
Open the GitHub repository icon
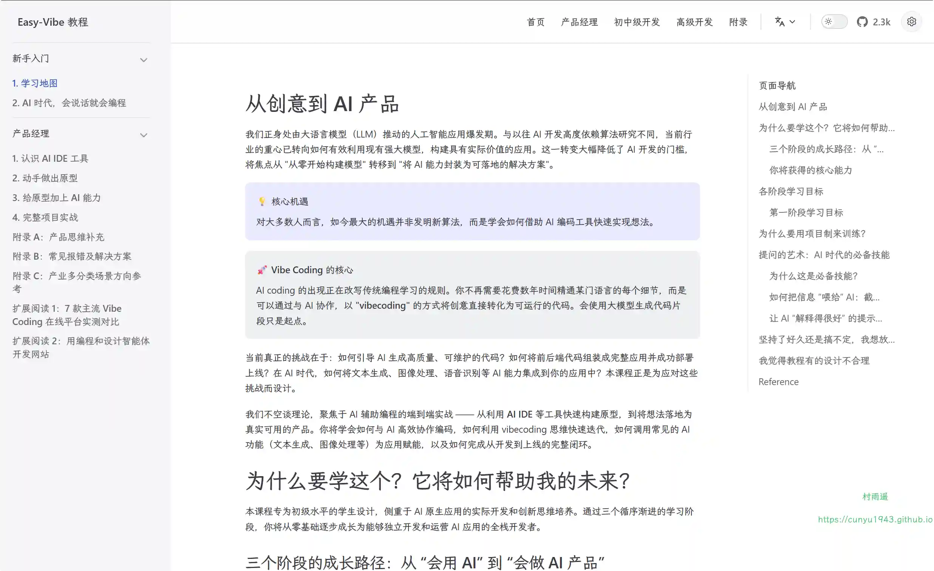[862, 22]
